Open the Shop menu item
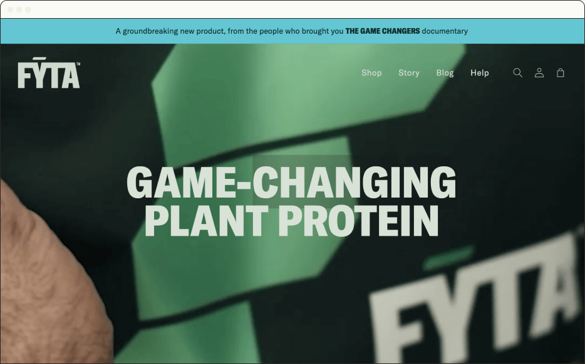This screenshot has height=364, width=585. tap(371, 73)
